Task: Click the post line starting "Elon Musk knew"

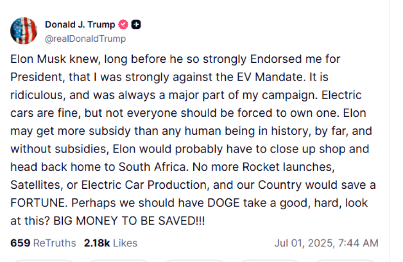Action: tap(175, 59)
